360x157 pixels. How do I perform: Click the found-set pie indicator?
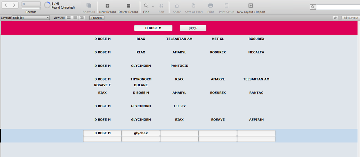point(47,5)
